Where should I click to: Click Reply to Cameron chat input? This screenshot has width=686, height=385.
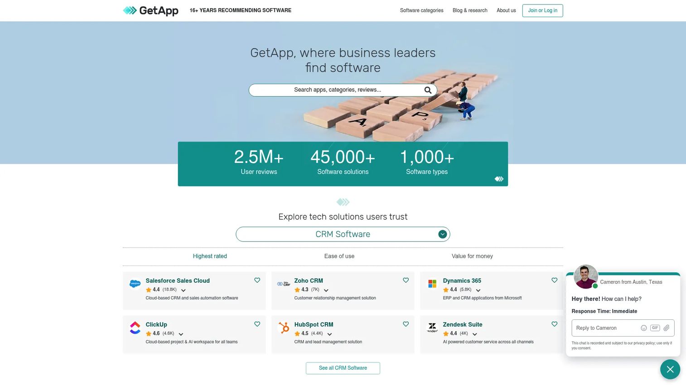[605, 328]
